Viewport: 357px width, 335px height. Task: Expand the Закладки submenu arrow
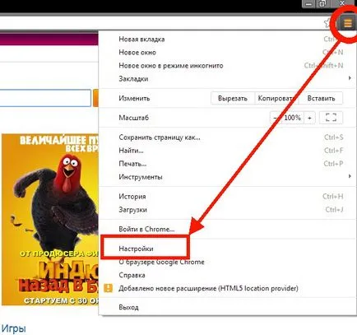click(x=350, y=78)
